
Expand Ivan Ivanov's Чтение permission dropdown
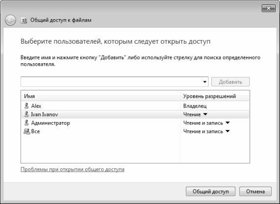click(x=205, y=114)
